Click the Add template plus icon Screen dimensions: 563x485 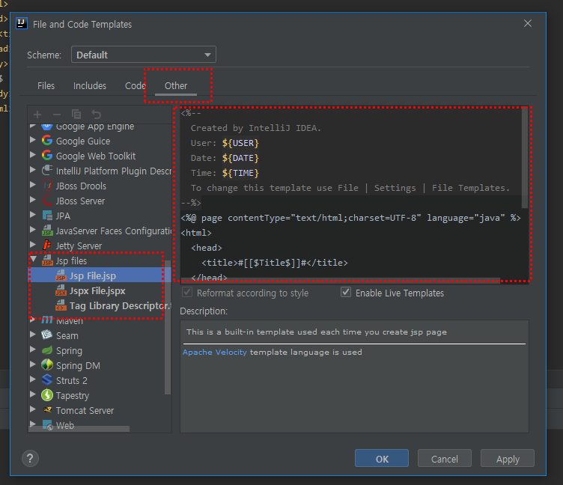[37, 115]
